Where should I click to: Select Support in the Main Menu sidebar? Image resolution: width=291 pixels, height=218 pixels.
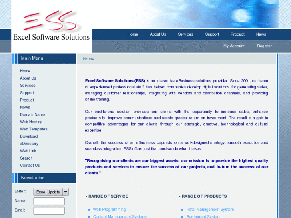(x=27, y=93)
